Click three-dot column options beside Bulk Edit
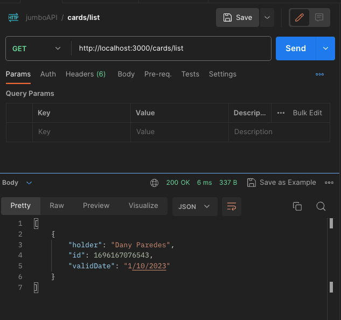The width and height of the screenshot is (341, 320). click(x=281, y=113)
